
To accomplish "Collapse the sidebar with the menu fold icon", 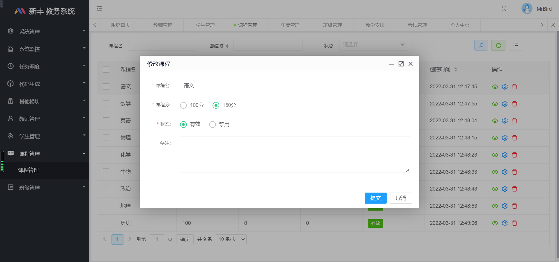I will pos(99,9).
